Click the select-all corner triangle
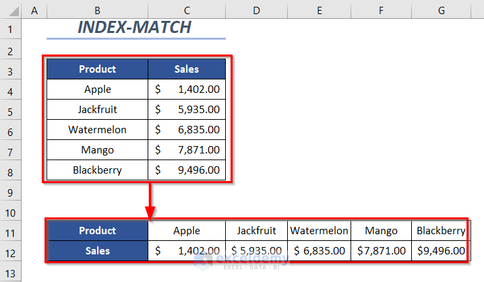Image resolution: width=484 pixels, height=282 pixels. [x=10, y=10]
